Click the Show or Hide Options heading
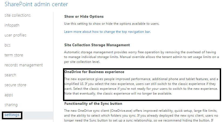This screenshot has height=122, width=223. (84, 17)
